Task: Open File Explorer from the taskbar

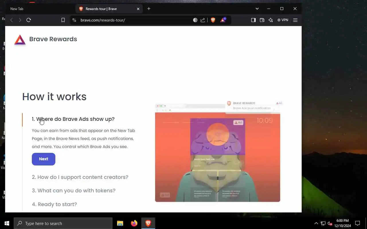Action: pyautogui.click(x=120, y=223)
